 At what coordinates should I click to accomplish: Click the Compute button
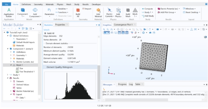coord(147,9)
